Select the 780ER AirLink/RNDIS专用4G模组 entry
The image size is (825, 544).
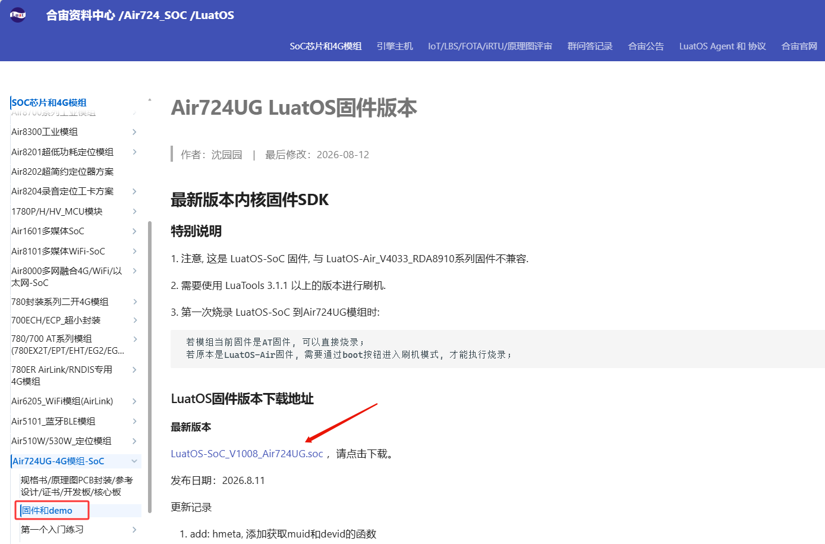coord(62,376)
